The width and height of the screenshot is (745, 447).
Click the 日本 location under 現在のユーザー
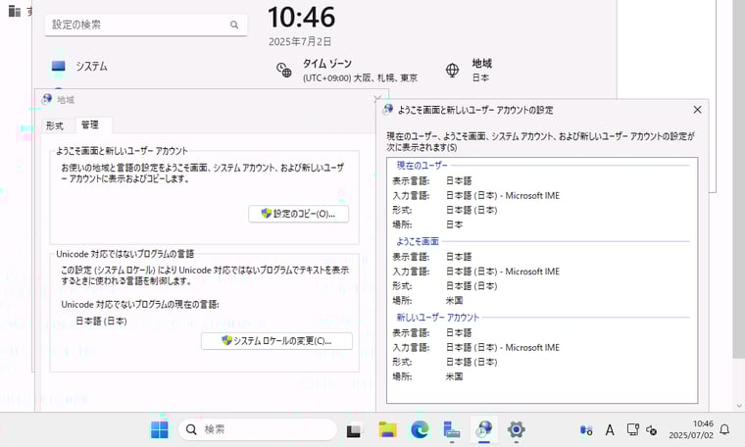454,224
